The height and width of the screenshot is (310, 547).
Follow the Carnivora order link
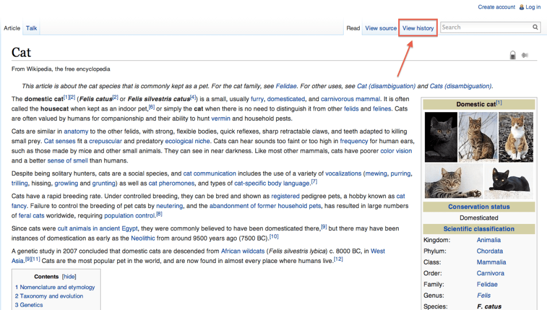coord(490,274)
